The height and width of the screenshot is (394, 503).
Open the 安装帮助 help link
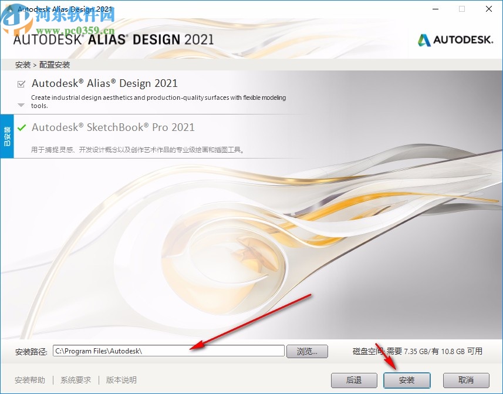pyautogui.click(x=29, y=380)
